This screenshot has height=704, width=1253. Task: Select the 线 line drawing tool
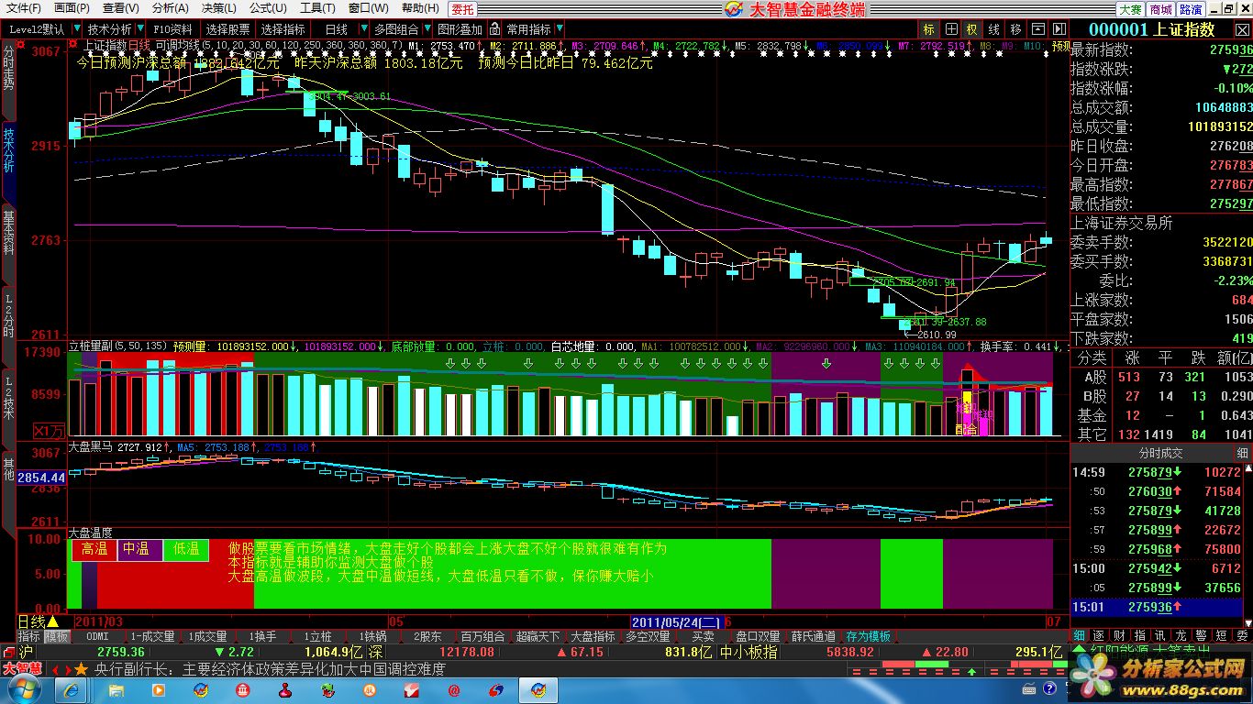click(993, 29)
